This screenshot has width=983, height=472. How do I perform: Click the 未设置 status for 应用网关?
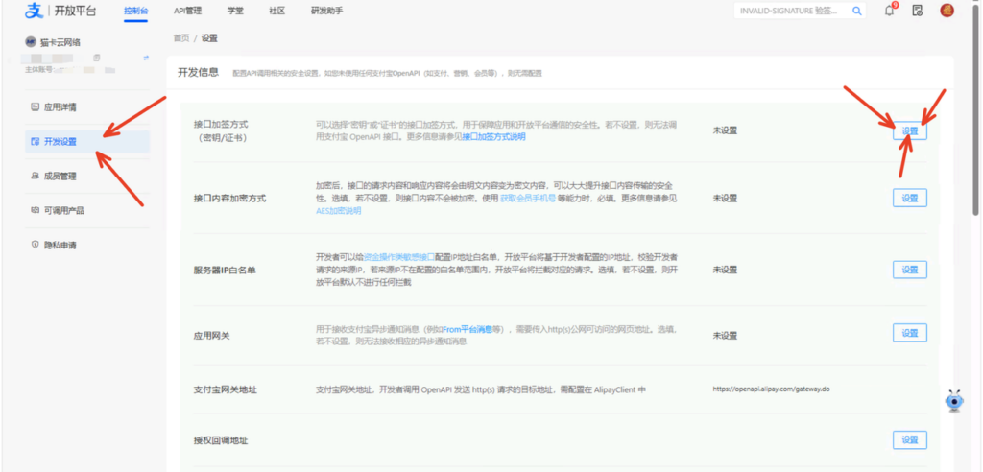725,336
